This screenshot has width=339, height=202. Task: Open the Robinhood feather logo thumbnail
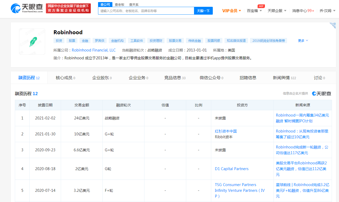pyautogui.click(x=32, y=42)
